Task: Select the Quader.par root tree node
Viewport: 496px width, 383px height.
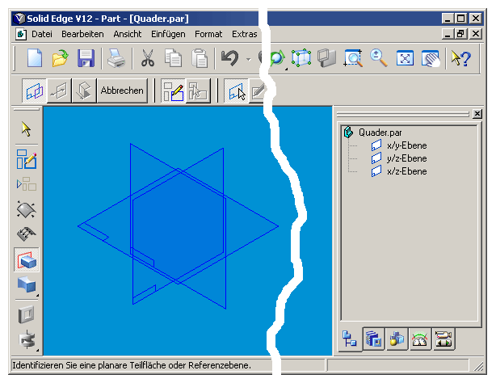Action: [380, 133]
